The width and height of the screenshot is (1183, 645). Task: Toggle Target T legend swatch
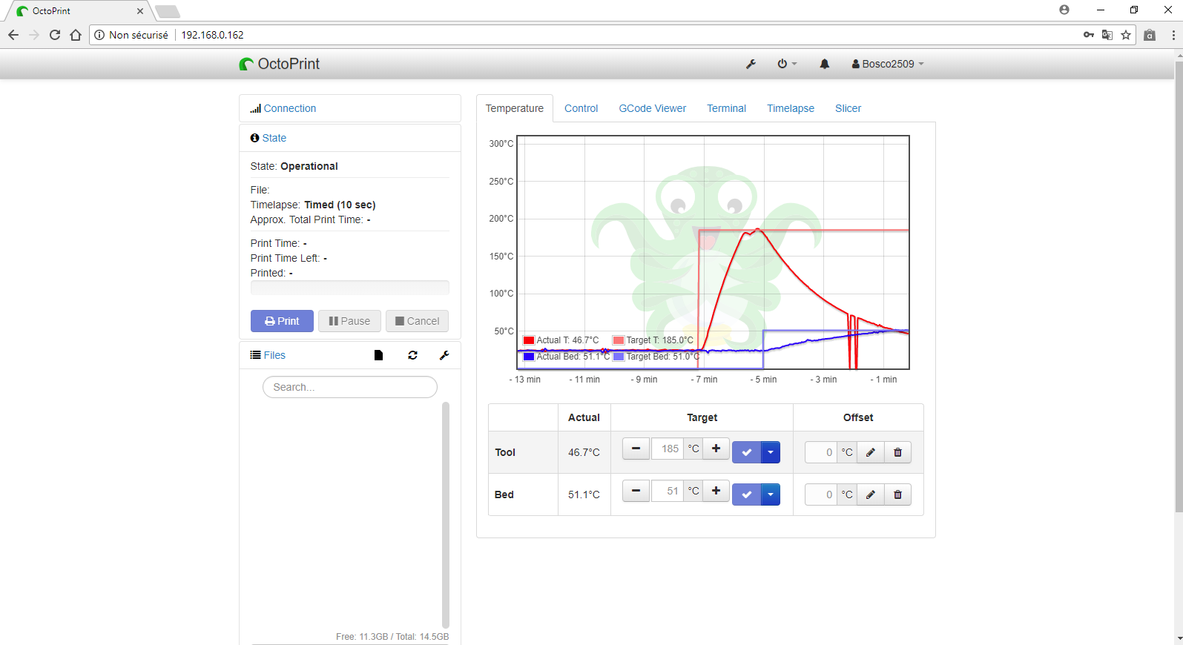tap(619, 340)
